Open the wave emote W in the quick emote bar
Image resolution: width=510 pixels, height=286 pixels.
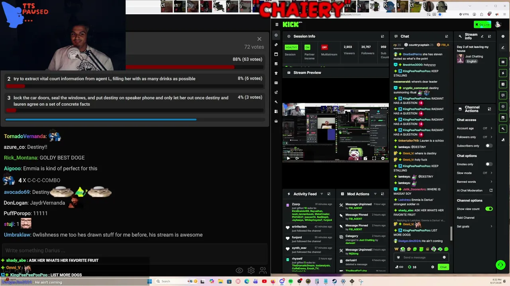click(396, 249)
